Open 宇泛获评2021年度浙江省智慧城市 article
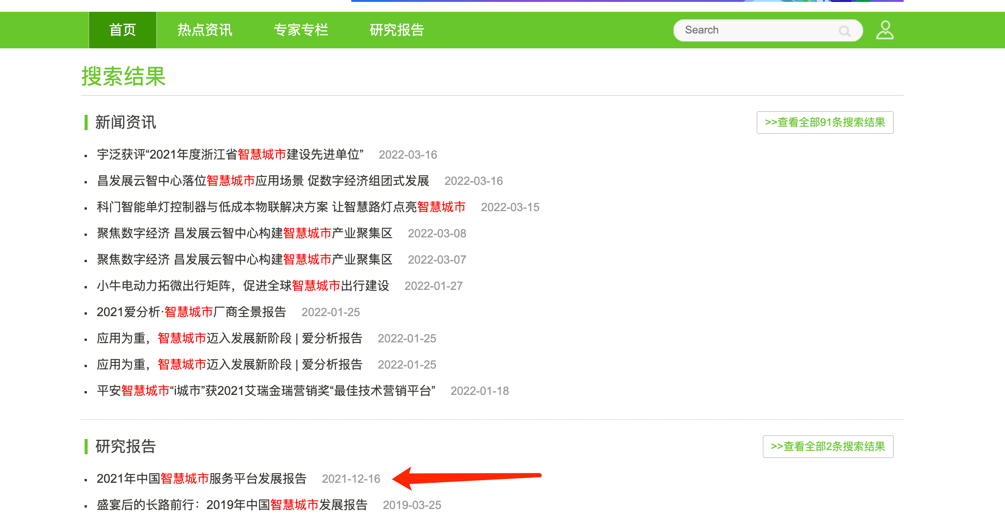Image resolution: width=1005 pixels, height=525 pixels. point(230,154)
